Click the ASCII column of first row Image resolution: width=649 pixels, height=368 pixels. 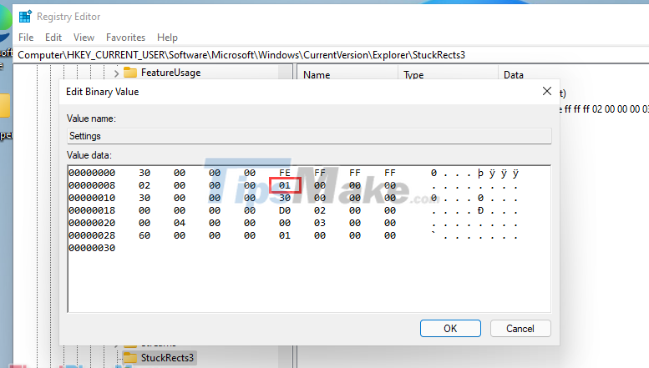(x=474, y=174)
